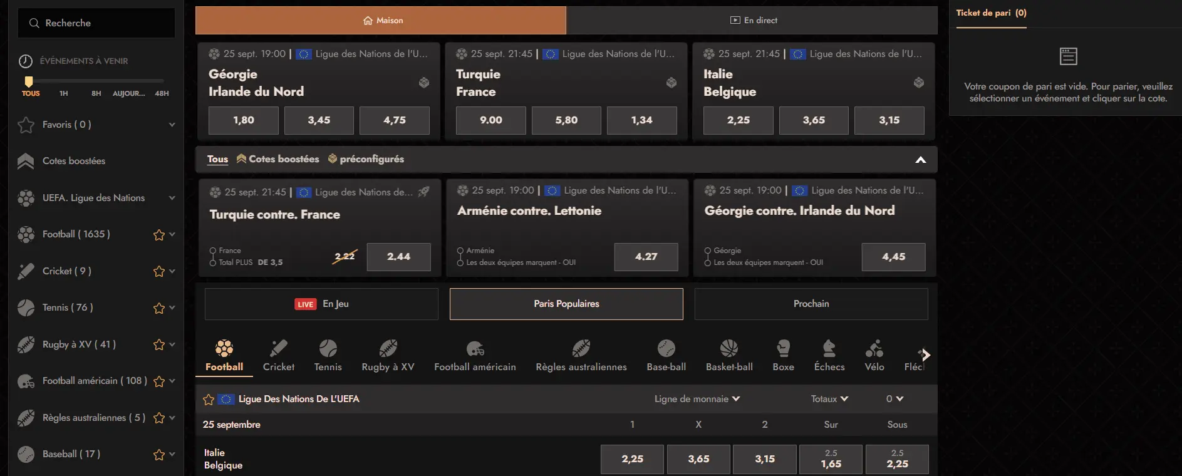Expand UEFA. Ligue des Nations in sidebar
This screenshot has height=476, width=1182.
tap(172, 198)
